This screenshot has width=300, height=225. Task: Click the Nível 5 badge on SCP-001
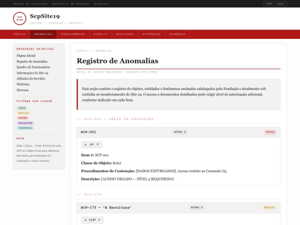pyautogui.click(x=180, y=132)
